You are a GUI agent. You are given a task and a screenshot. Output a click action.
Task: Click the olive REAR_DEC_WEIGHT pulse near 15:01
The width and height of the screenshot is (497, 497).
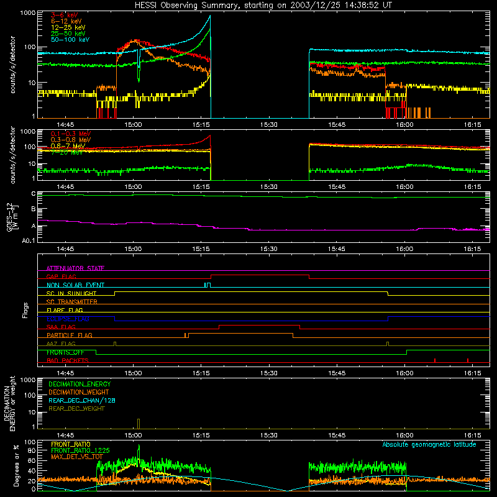(x=139, y=424)
